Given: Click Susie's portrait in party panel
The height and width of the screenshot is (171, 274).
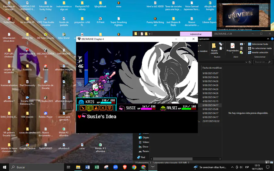Looking at the screenshot, I should [122, 108].
